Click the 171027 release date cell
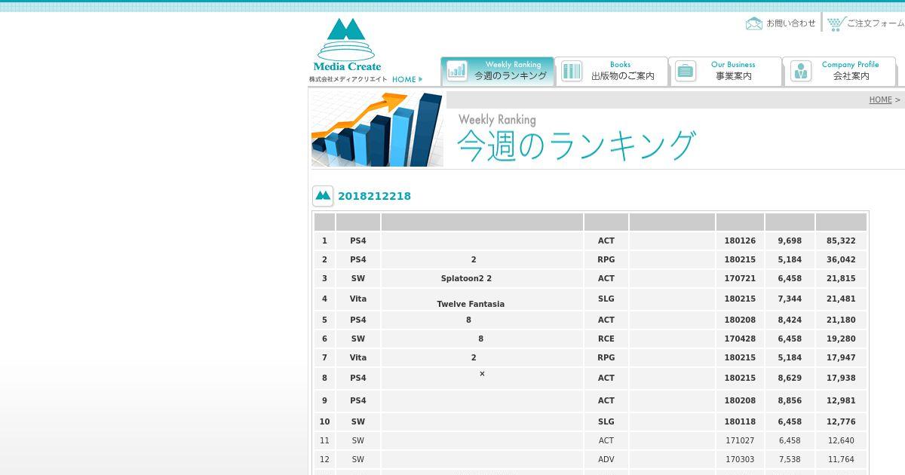This screenshot has height=475, width=905. (x=740, y=440)
